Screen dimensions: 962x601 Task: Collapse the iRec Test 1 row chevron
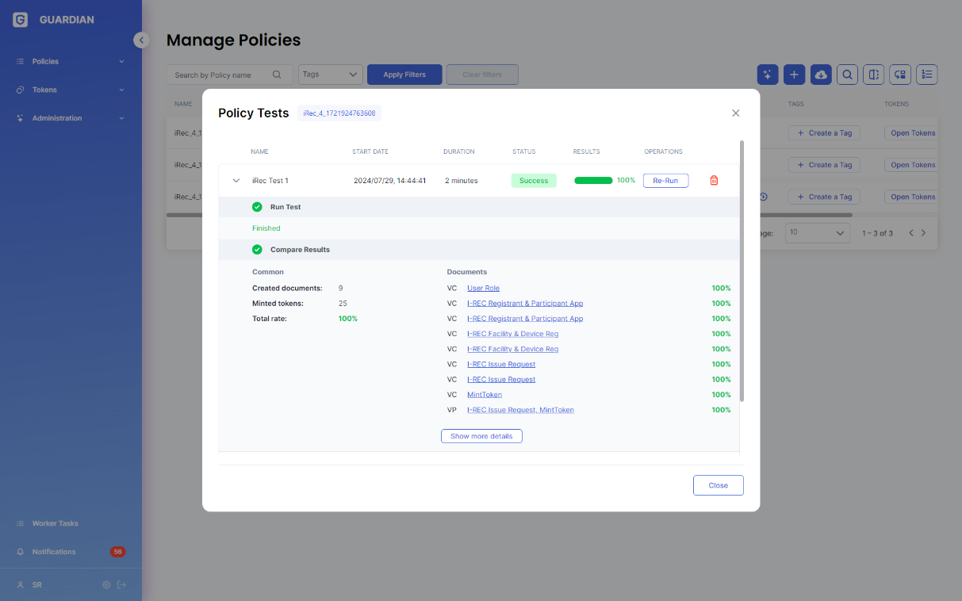pyautogui.click(x=236, y=181)
